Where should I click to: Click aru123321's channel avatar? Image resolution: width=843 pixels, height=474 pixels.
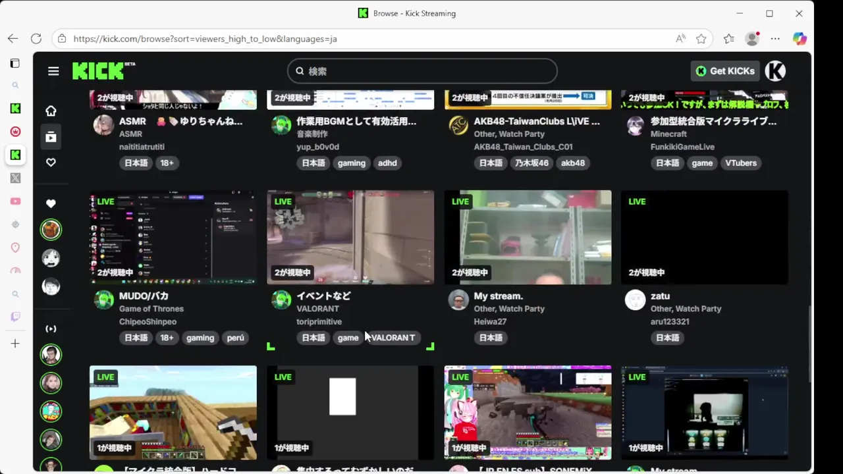click(x=635, y=300)
